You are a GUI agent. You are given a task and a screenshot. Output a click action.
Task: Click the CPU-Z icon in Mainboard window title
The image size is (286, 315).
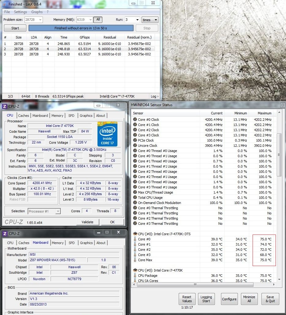tap(5, 234)
